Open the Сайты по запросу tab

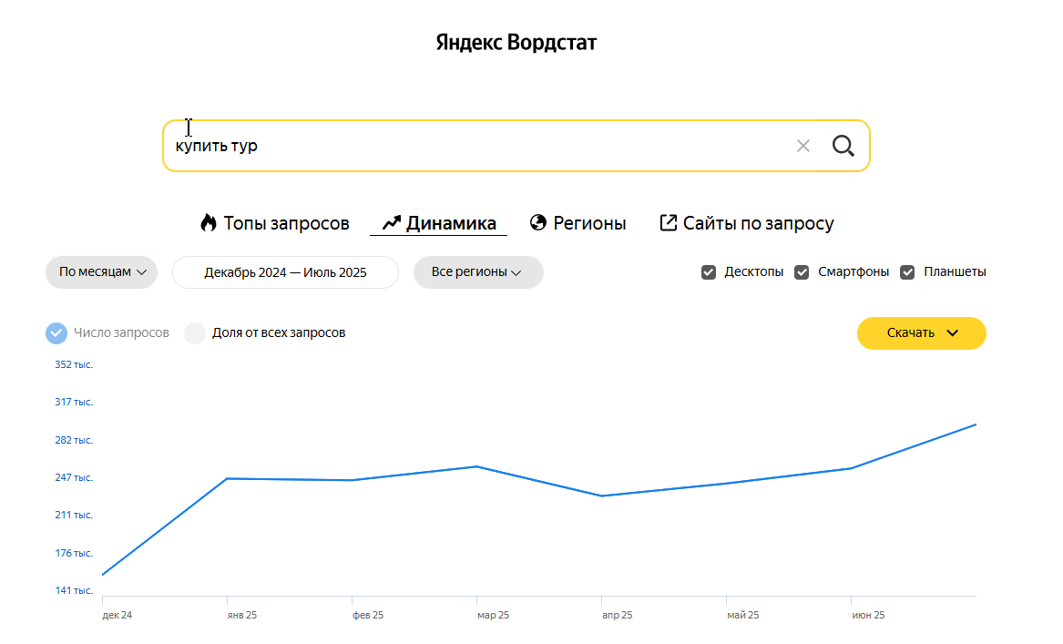[746, 223]
